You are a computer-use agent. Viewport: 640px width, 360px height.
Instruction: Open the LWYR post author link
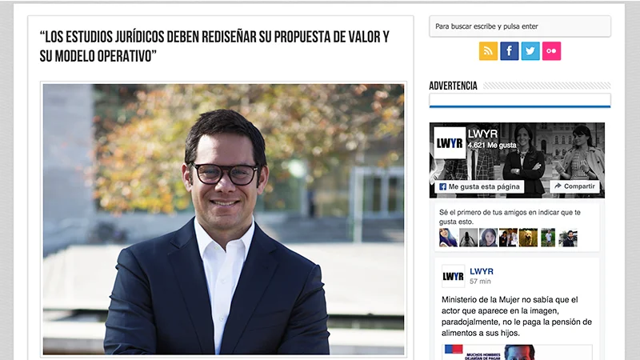click(482, 271)
